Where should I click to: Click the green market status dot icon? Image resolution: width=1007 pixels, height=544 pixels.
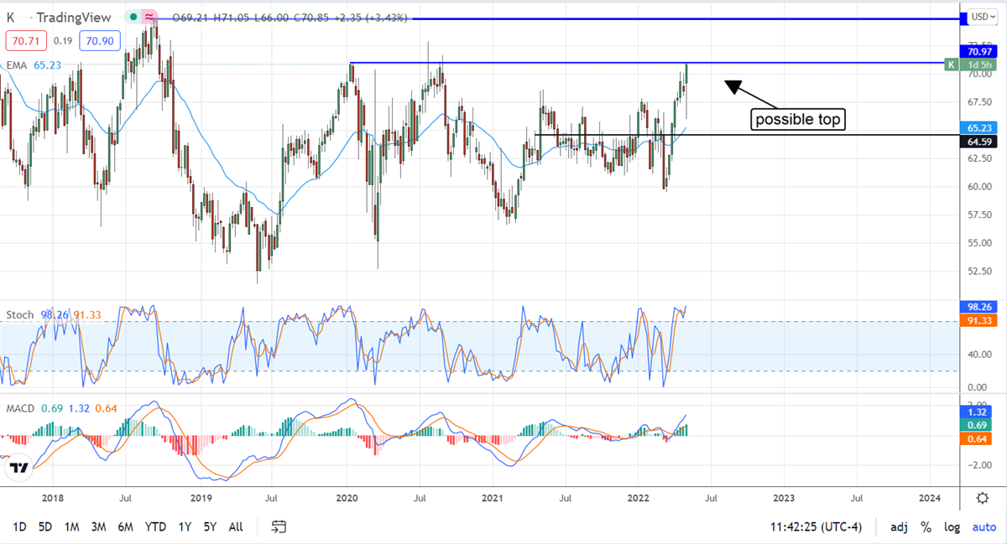[x=133, y=17]
